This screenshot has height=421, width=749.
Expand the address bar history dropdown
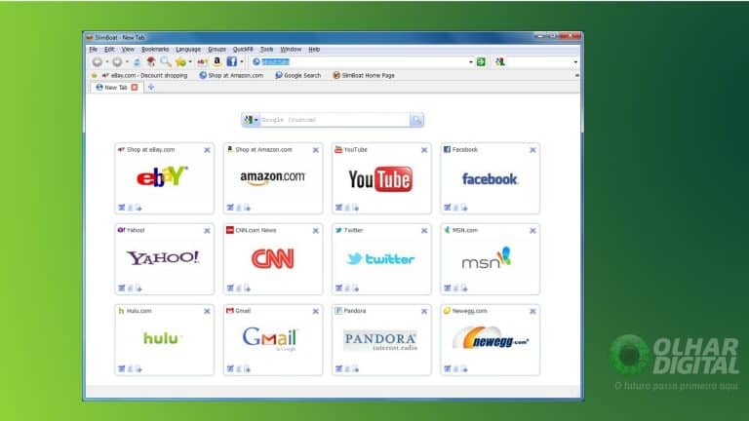[470, 61]
